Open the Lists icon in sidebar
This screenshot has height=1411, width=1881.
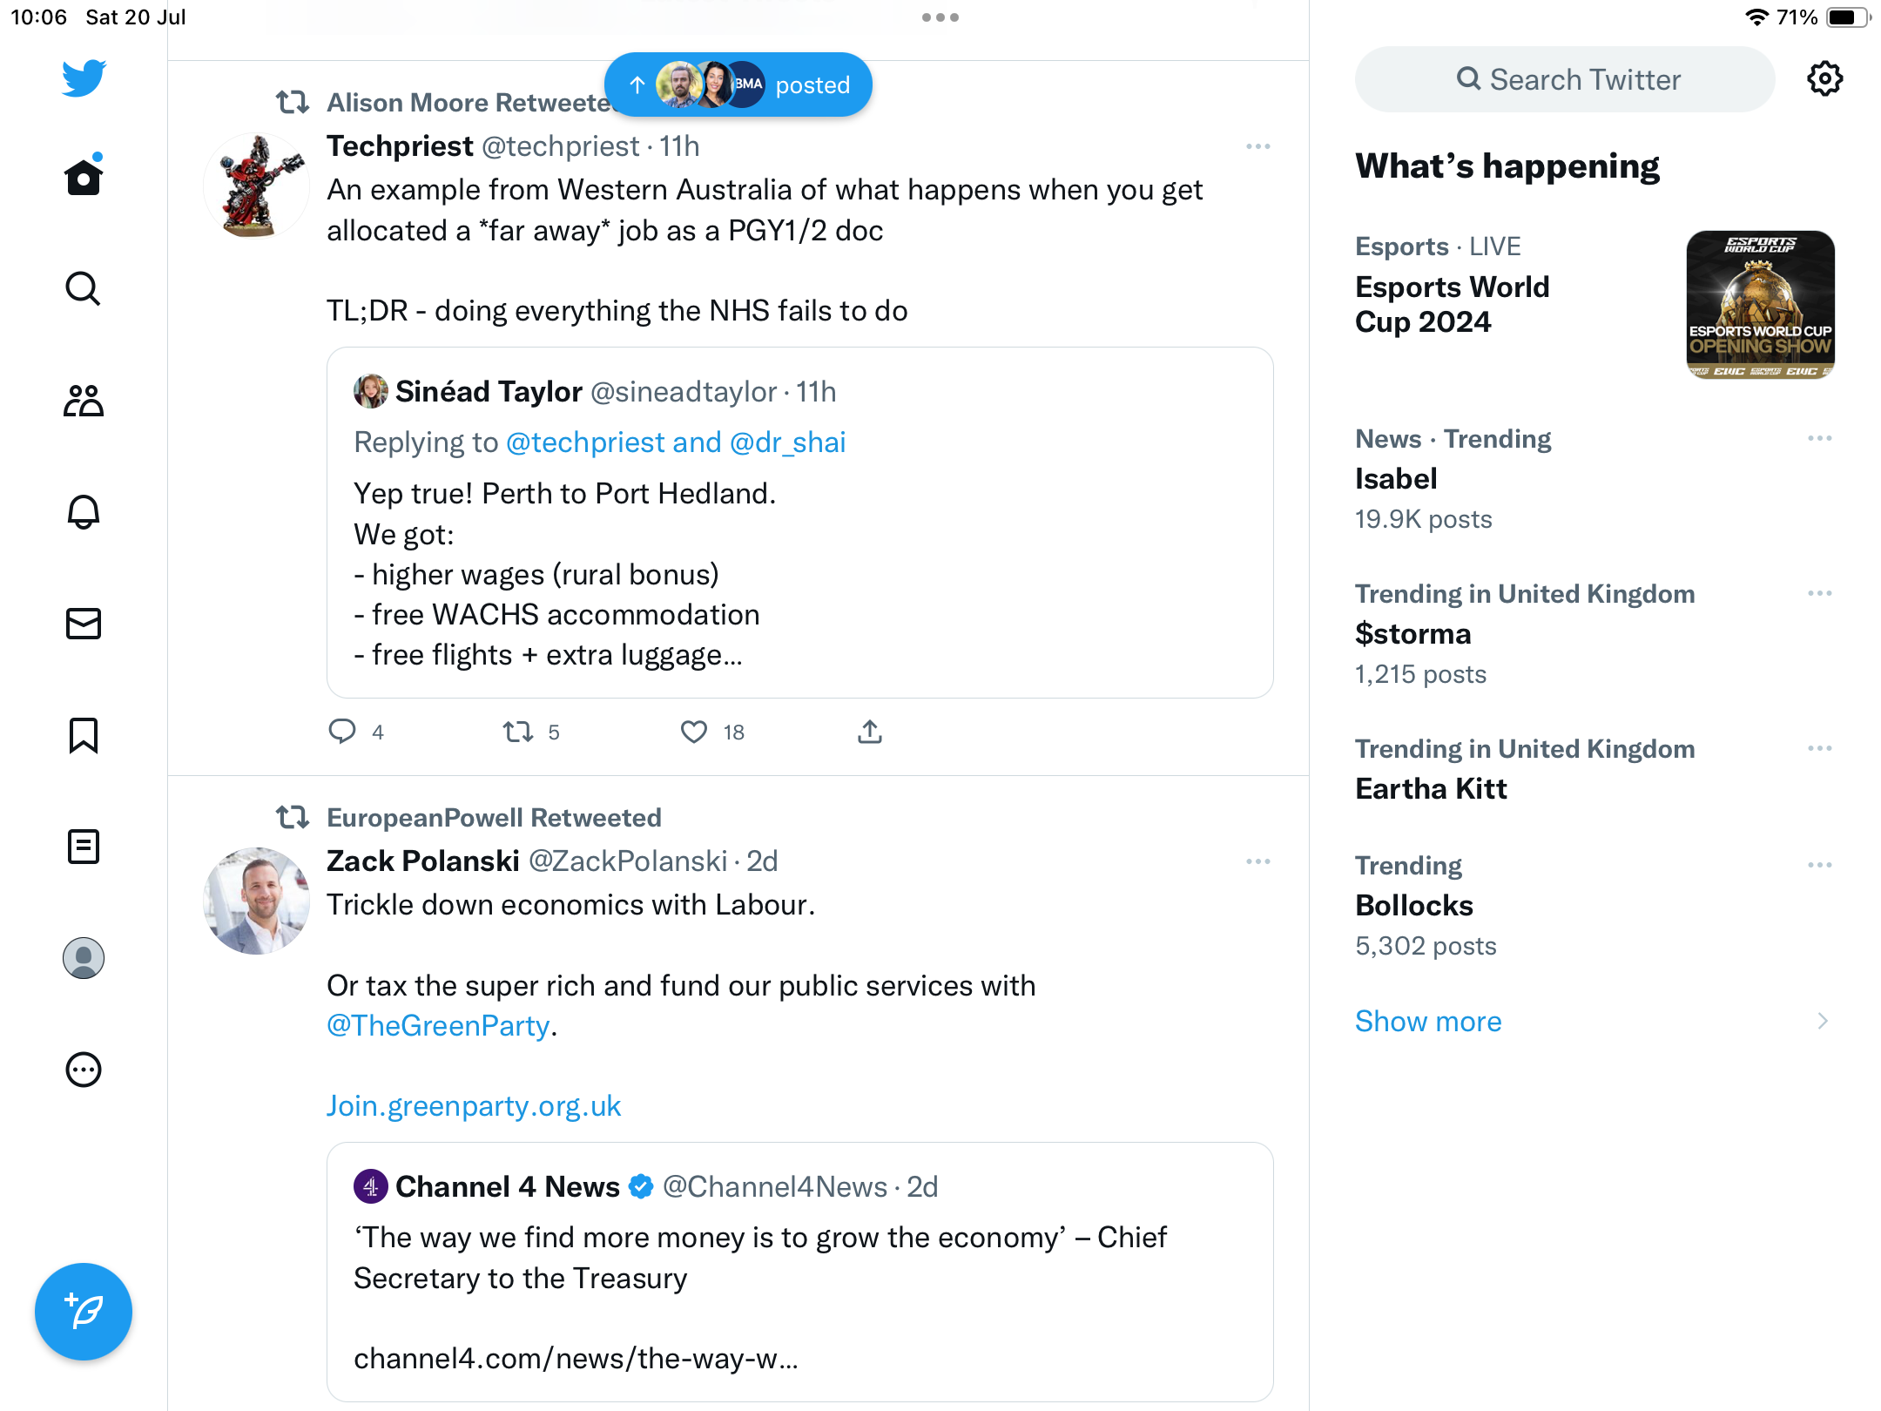(84, 847)
